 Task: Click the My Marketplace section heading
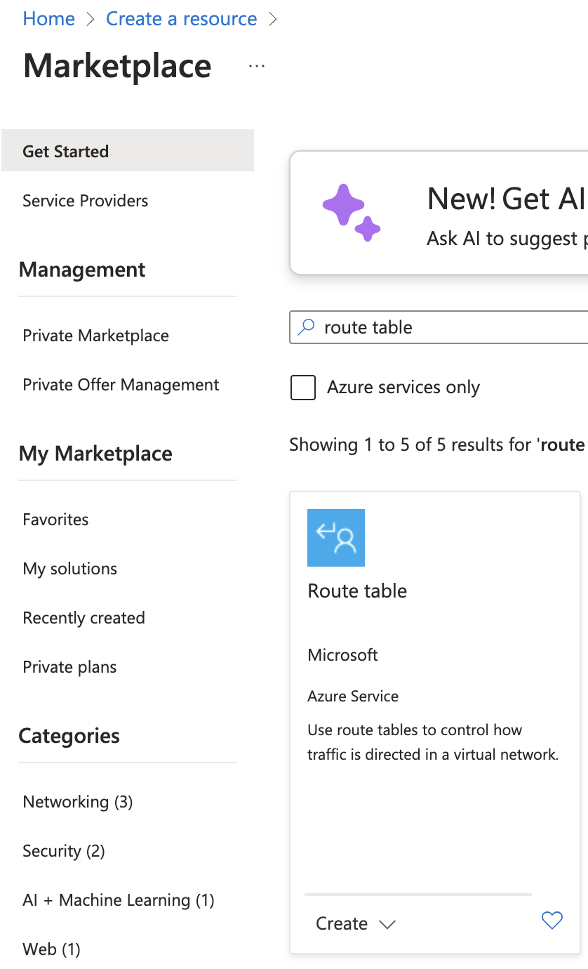coord(95,454)
